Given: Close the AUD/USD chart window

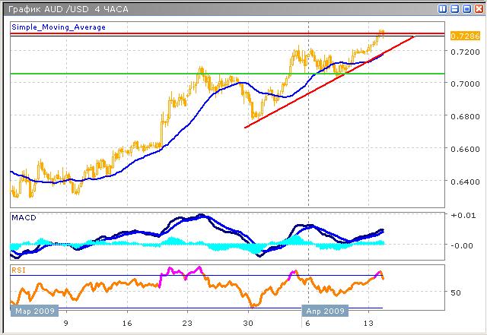Looking at the screenshot, I should click(x=478, y=8).
